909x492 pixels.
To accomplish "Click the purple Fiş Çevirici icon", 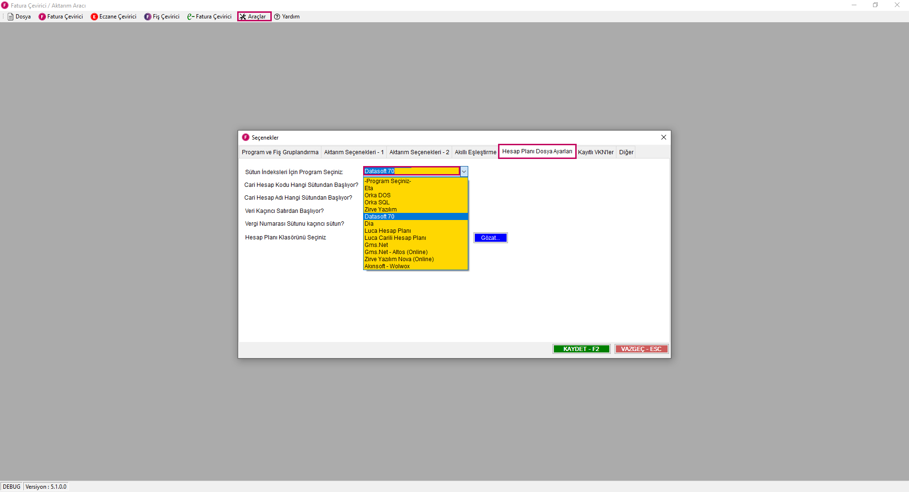I will click(148, 17).
